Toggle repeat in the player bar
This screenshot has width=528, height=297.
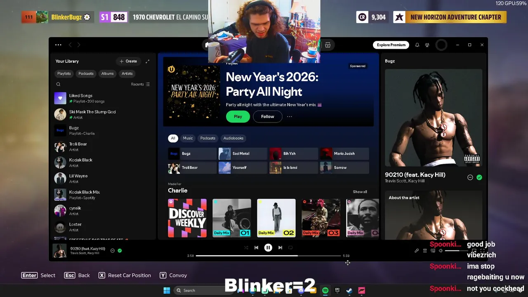pyautogui.click(x=290, y=247)
